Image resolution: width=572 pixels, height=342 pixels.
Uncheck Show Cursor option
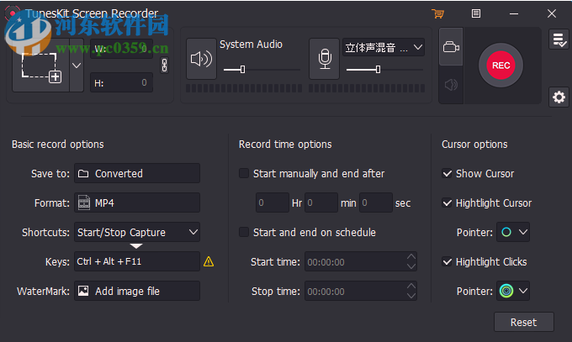tap(447, 174)
